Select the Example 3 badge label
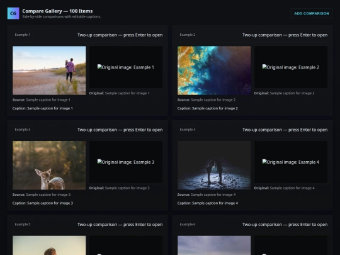Image resolution: width=340 pixels, height=255 pixels. (x=23, y=130)
